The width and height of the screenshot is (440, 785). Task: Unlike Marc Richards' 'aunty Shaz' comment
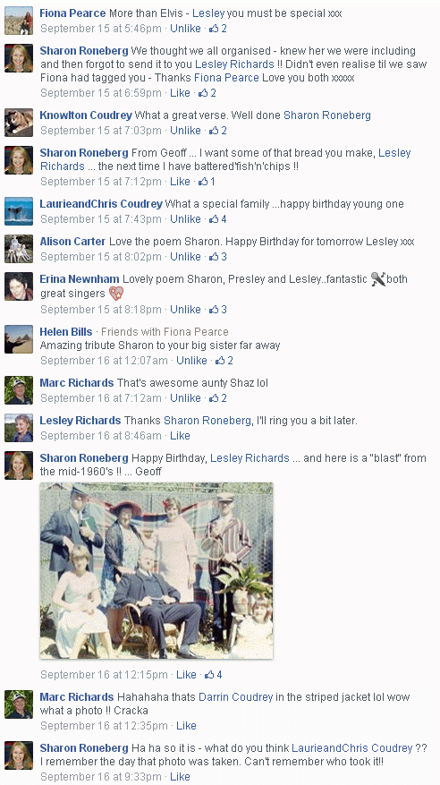pos(185,398)
